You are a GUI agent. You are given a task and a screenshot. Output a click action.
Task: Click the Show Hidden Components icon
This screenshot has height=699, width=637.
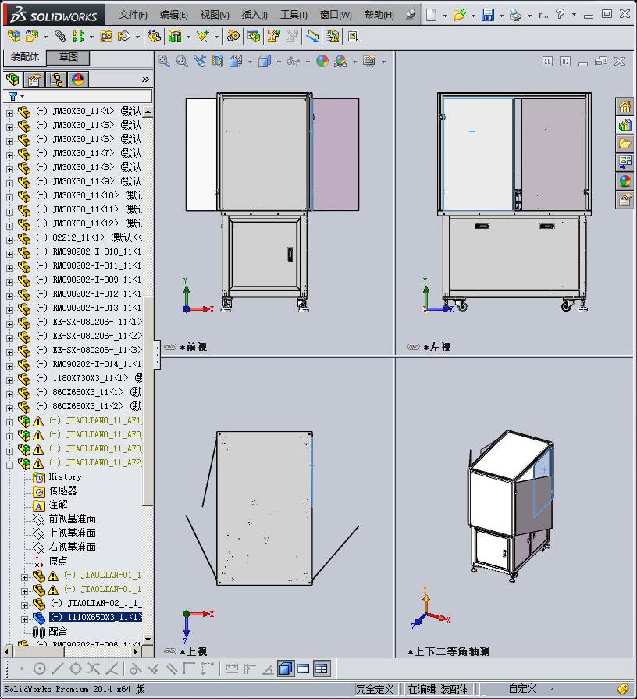(154, 36)
